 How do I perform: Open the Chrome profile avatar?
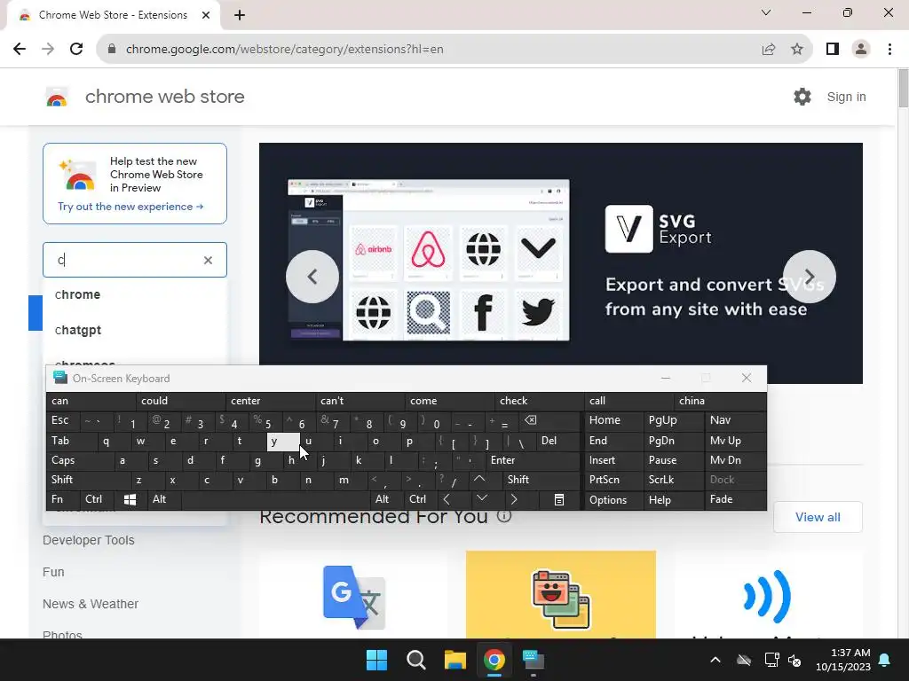point(861,50)
